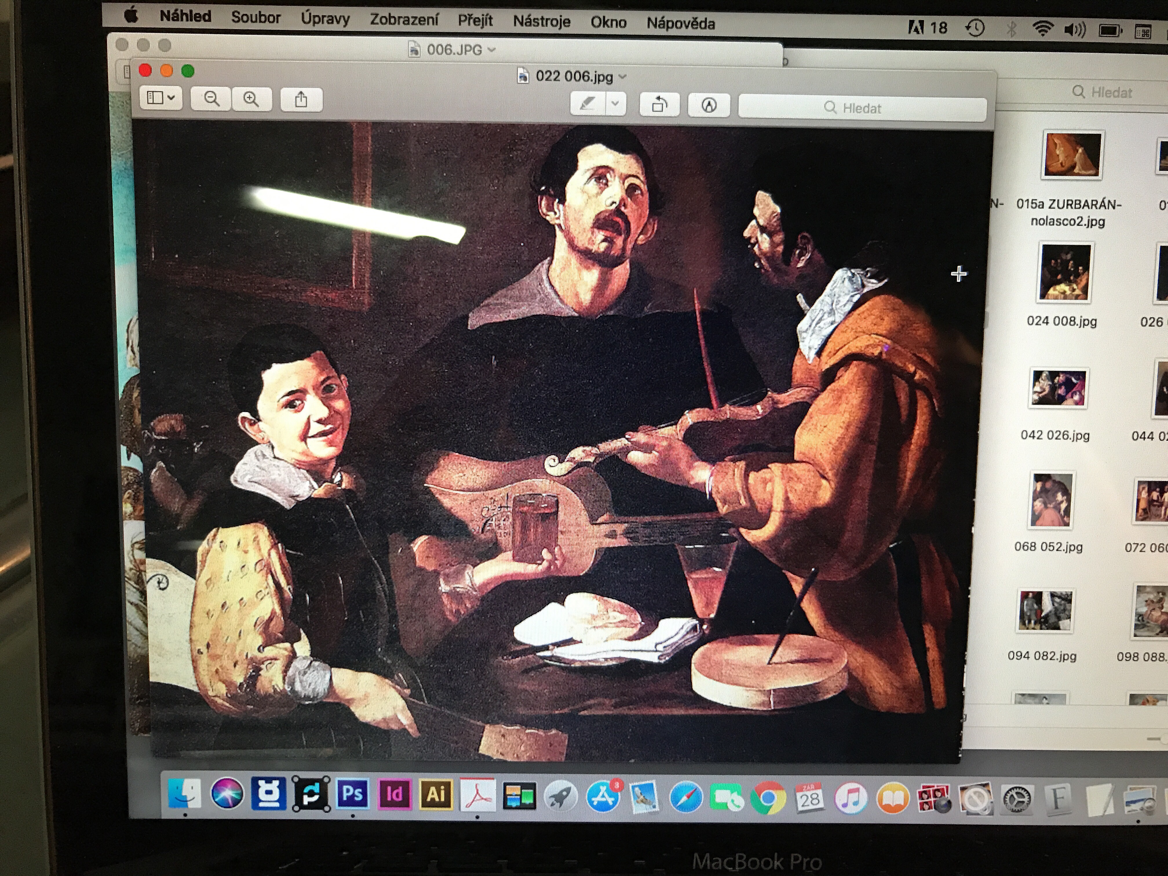Select the 024 008.jpg thumbnail in Finder

point(1065,273)
